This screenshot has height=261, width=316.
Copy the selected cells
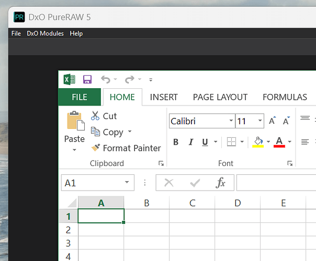pos(107,132)
